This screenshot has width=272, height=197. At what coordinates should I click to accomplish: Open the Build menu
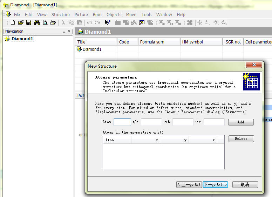pos(97,15)
